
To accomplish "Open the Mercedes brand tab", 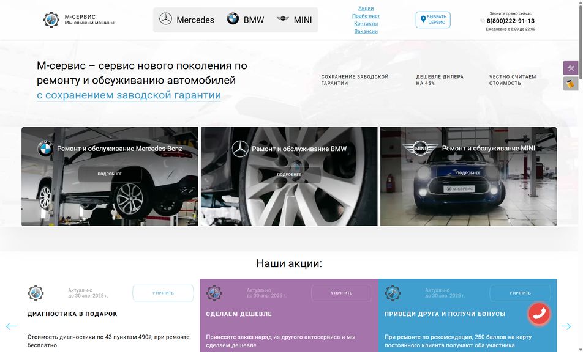I will point(187,20).
